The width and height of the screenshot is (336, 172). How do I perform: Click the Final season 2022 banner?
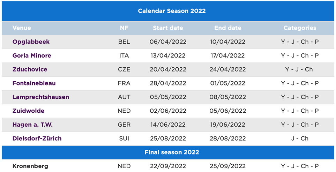click(172, 152)
